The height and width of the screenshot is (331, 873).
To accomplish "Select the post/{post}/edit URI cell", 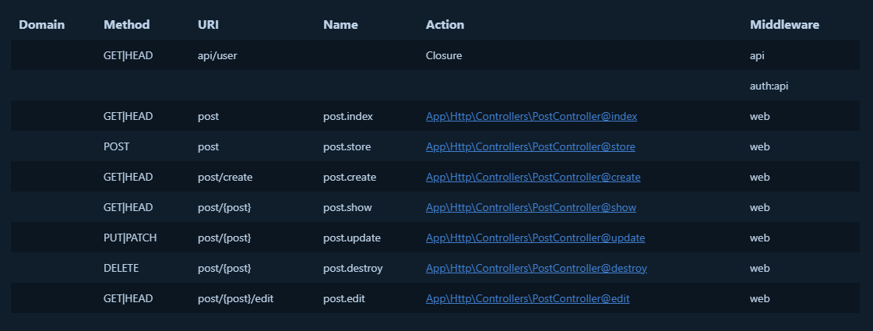I will pos(232,298).
